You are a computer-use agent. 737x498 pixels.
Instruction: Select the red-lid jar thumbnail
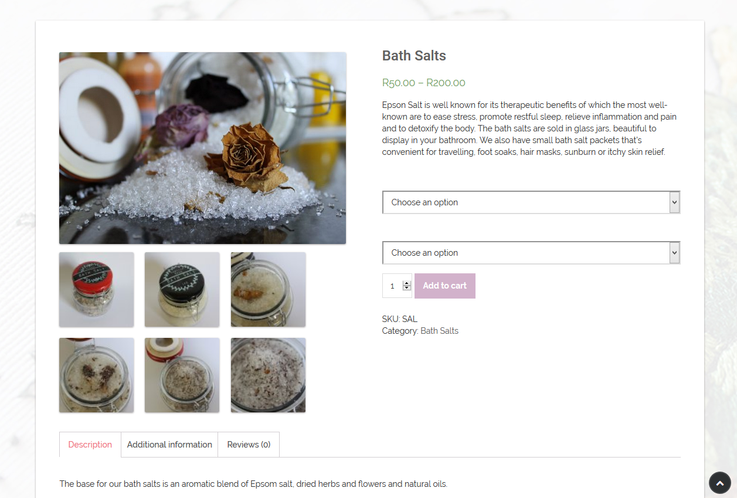(x=97, y=290)
